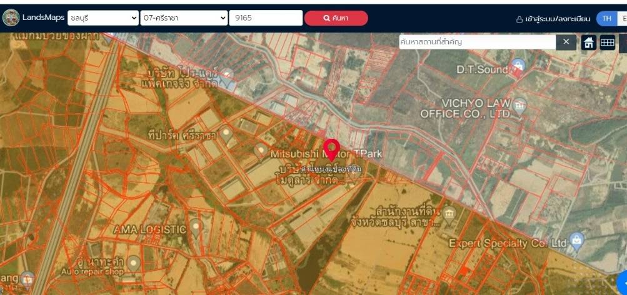Click AMA Logistic location marker
Screen dimensions: 627x295
click(196, 226)
